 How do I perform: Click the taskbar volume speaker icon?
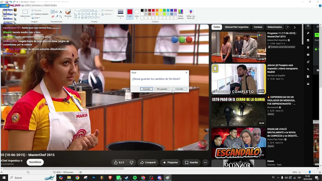[286, 178]
